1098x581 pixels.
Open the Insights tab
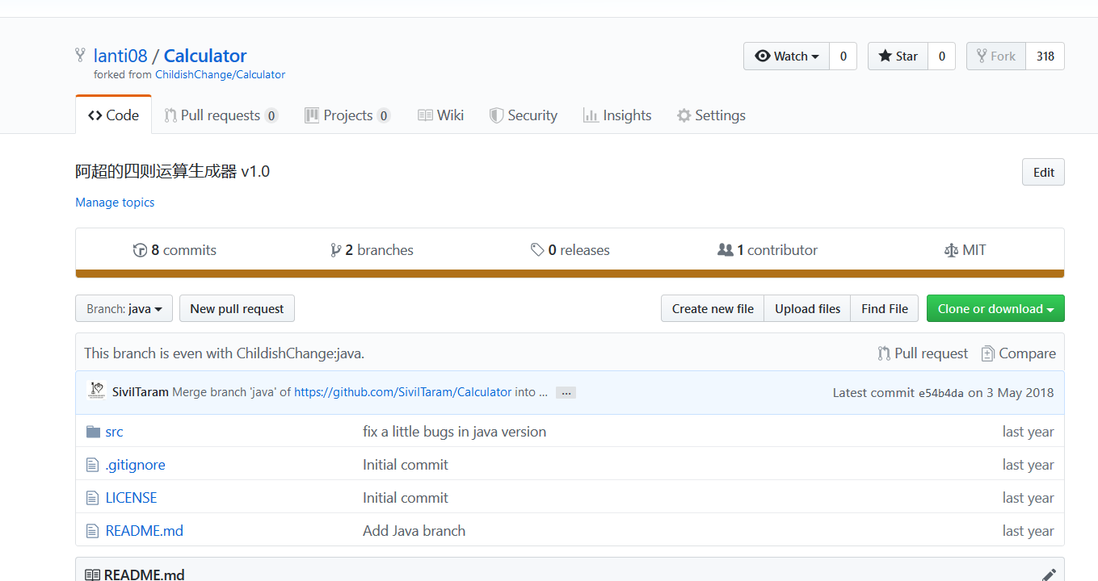617,115
